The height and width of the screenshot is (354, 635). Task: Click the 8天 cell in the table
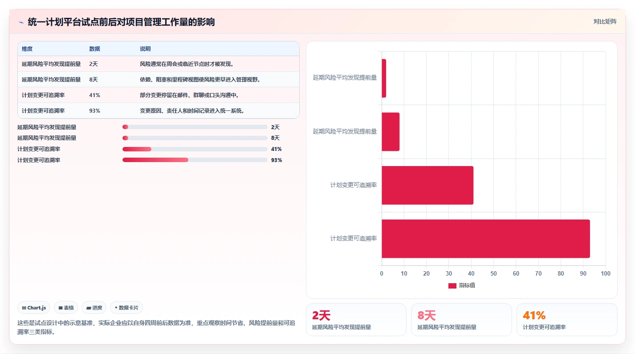(94, 80)
